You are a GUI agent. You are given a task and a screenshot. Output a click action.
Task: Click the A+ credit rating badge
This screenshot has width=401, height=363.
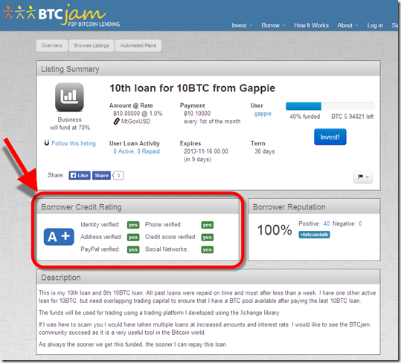pyautogui.click(x=59, y=237)
